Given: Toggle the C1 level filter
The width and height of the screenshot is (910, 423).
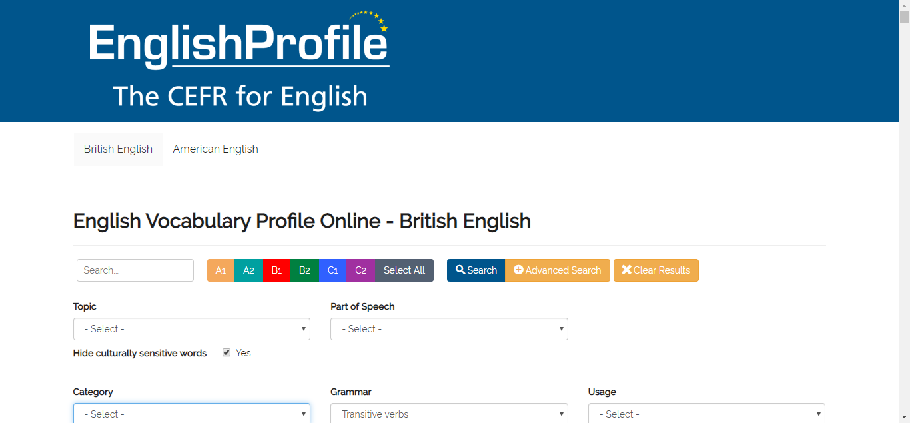Looking at the screenshot, I should (x=333, y=270).
